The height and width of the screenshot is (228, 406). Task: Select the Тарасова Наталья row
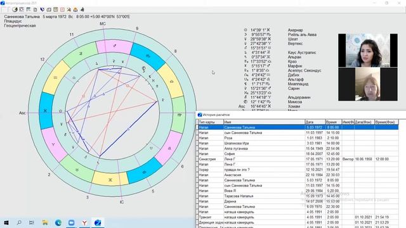(298, 196)
